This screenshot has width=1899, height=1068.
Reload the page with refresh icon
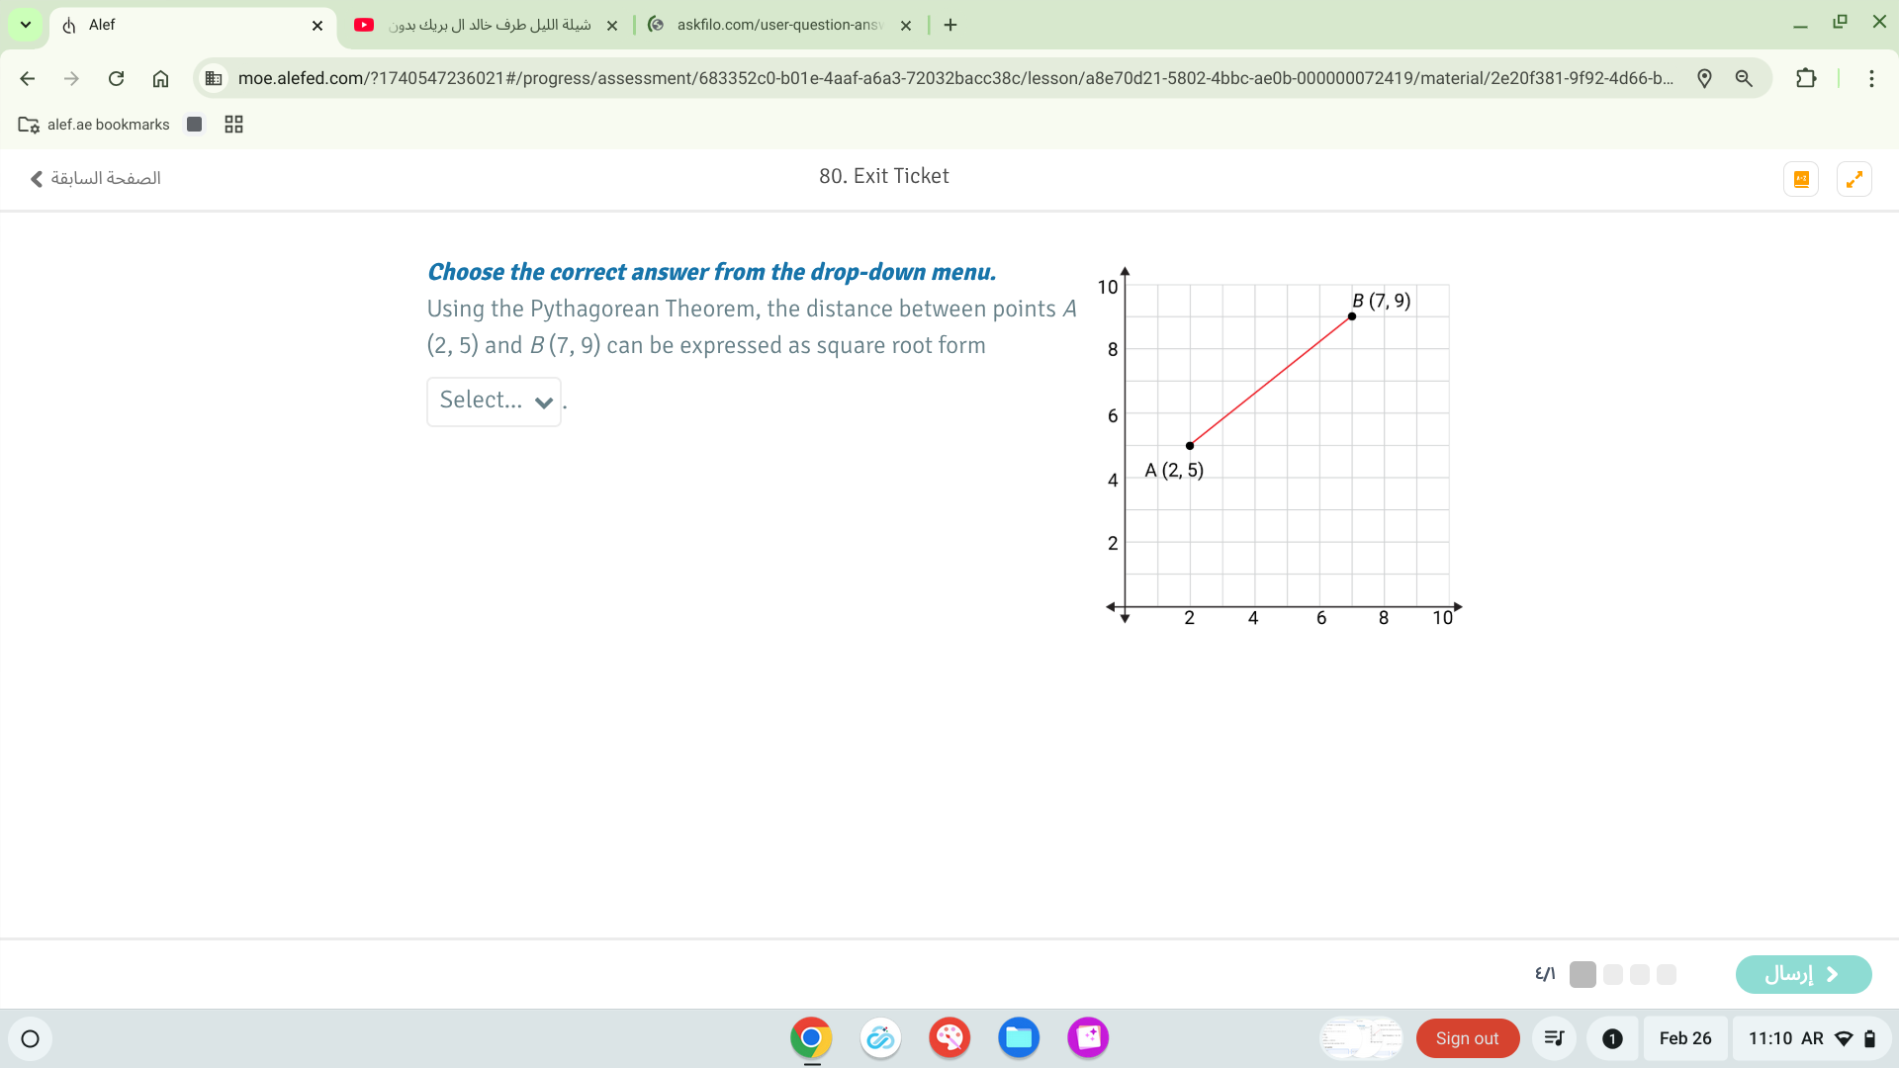116,78
